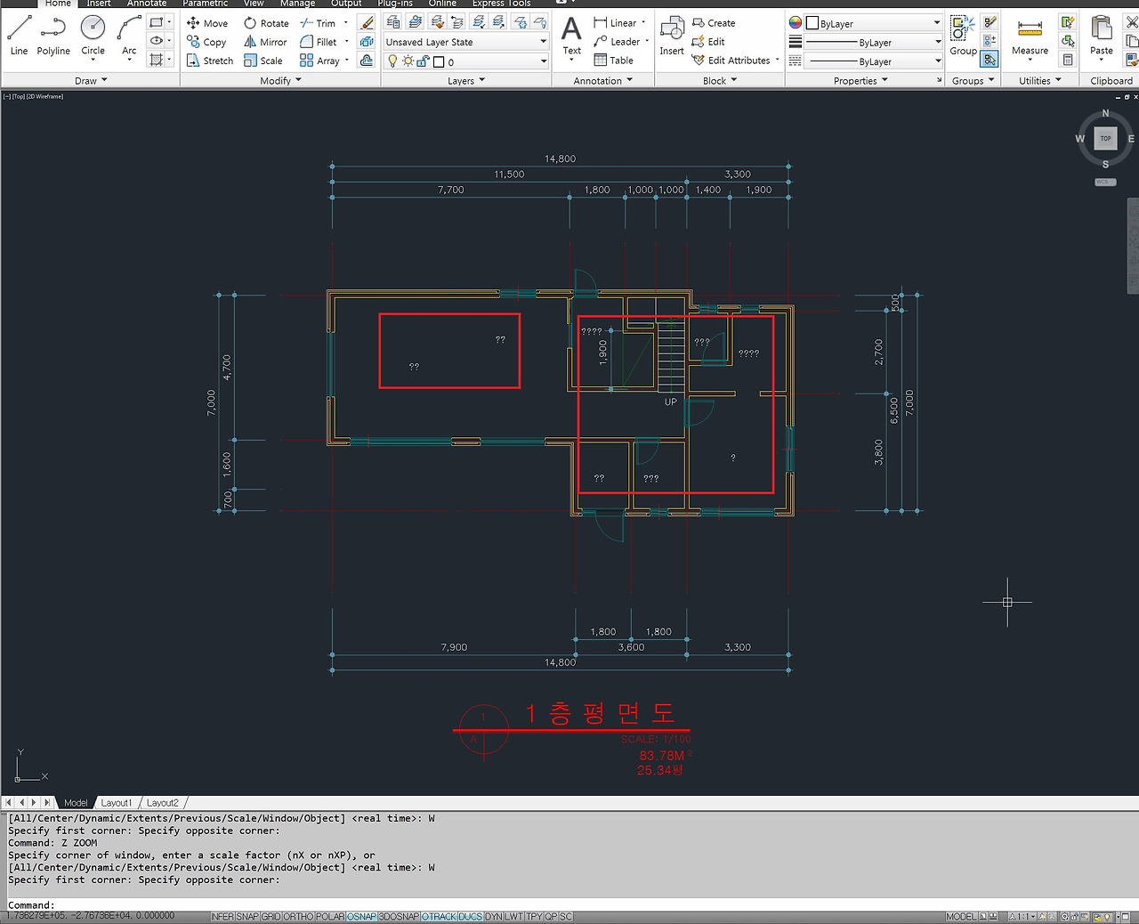This screenshot has width=1139, height=924.
Task: Click the TOP face of ViewCube
Action: pyautogui.click(x=1105, y=138)
